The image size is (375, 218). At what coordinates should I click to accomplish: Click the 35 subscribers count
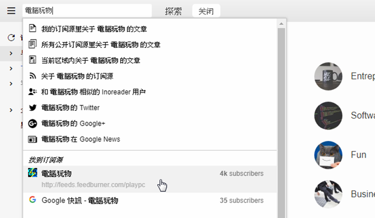point(242,200)
